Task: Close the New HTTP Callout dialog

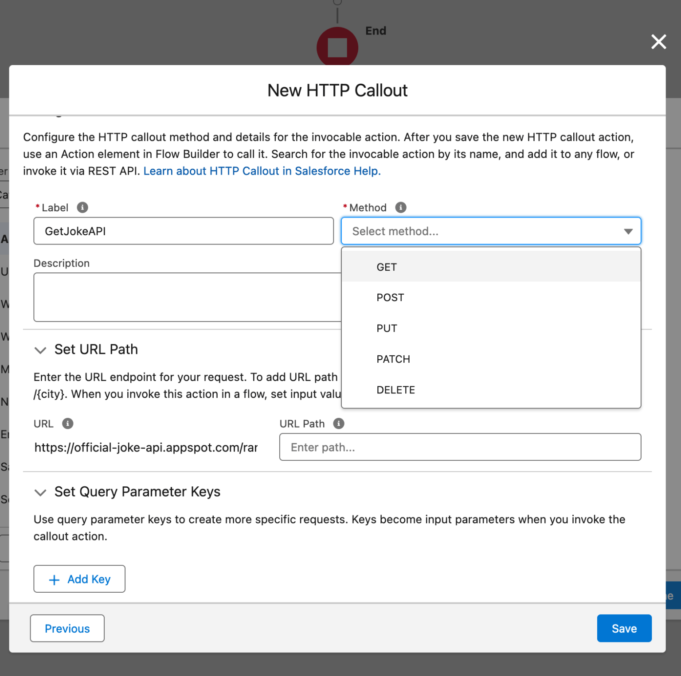Action: [659, 42]
